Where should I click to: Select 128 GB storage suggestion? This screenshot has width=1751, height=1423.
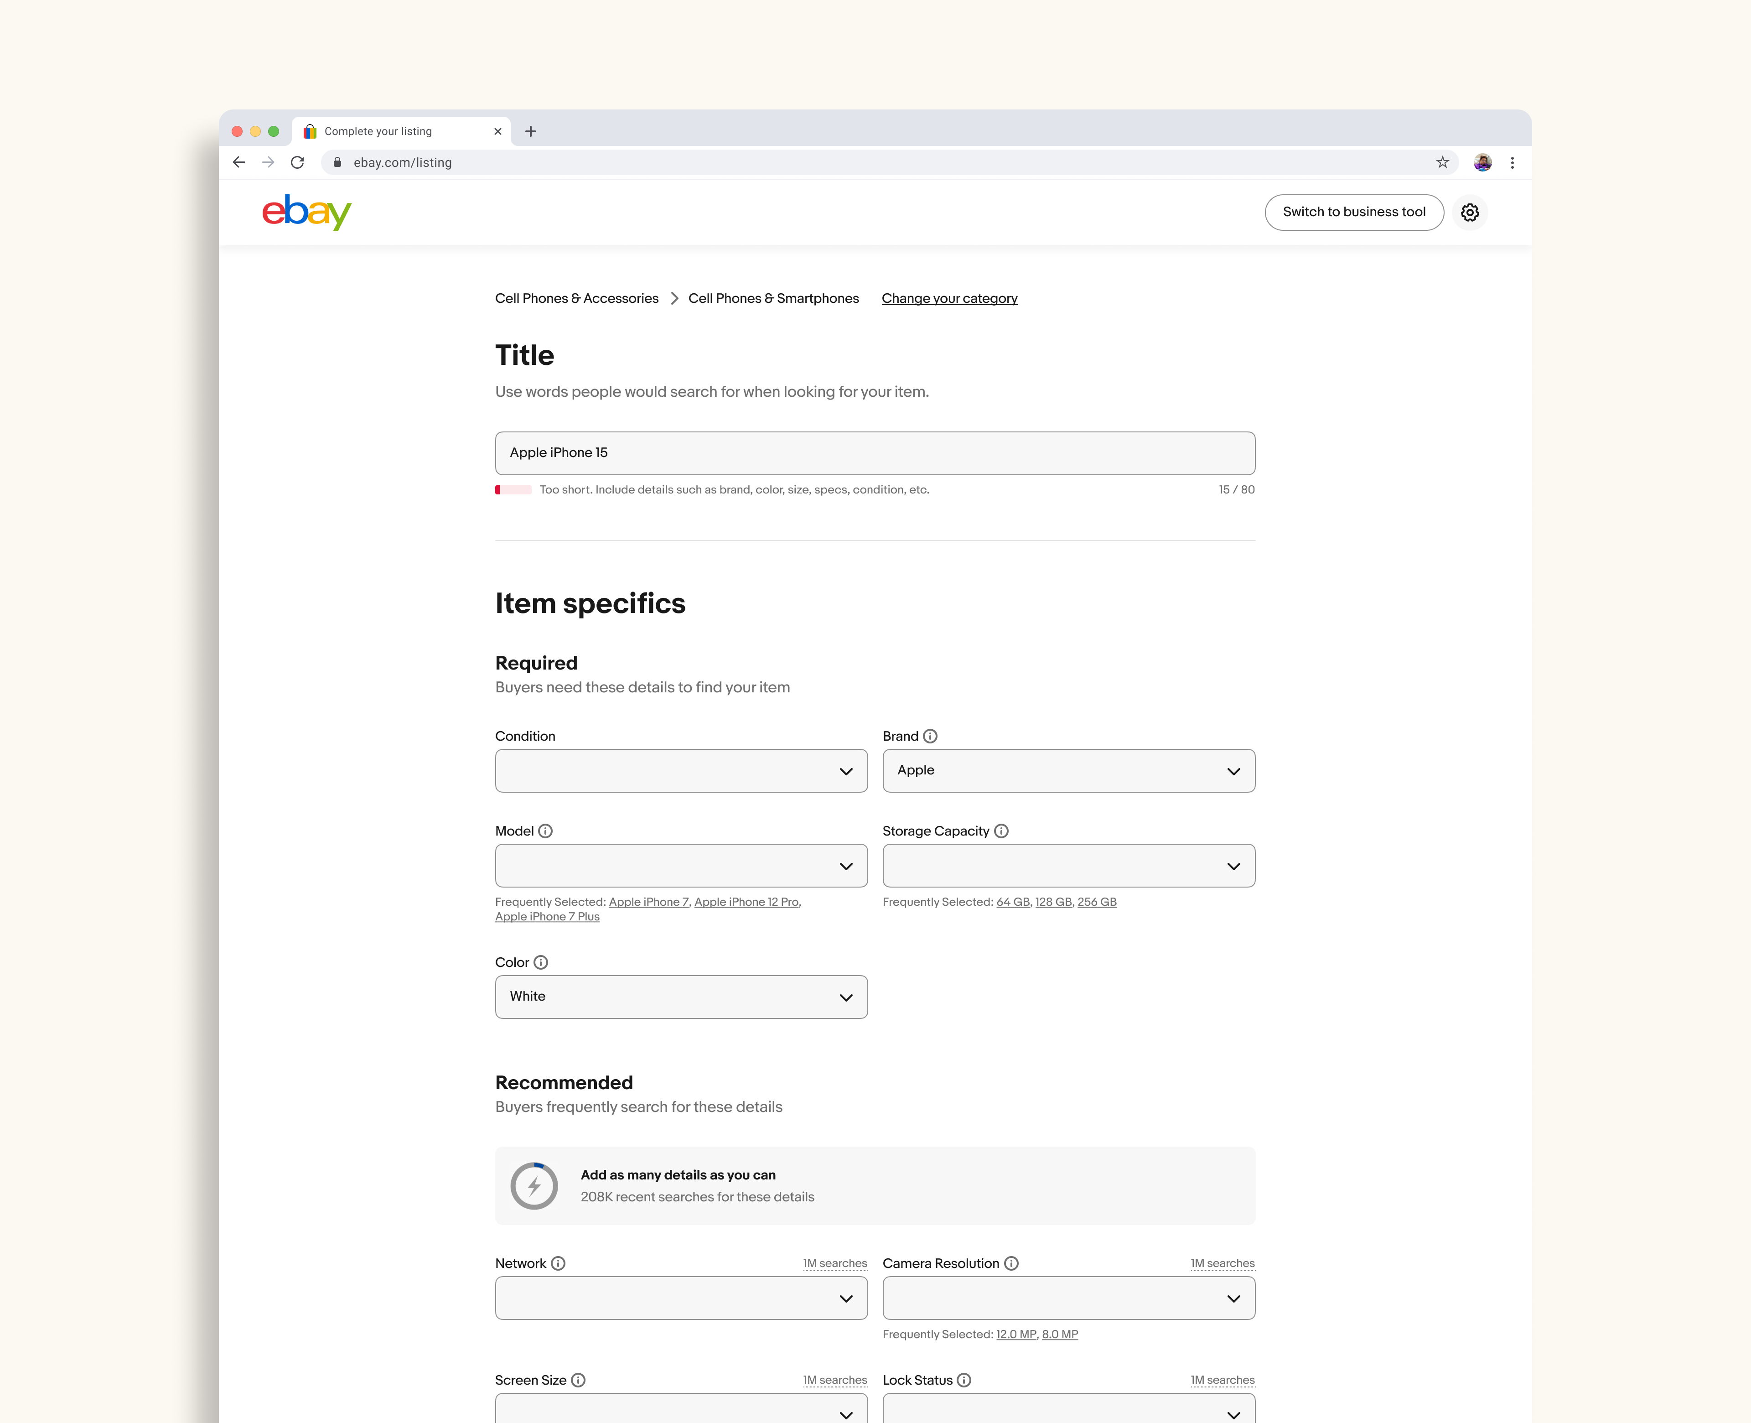coord(1054,902)
